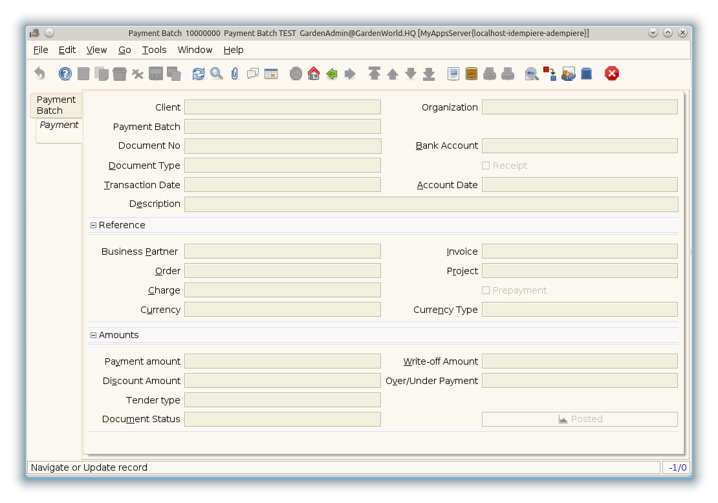Click the Attachment paperclip icon
Viewport: 718px width, 503px height.
click(234, 74)
